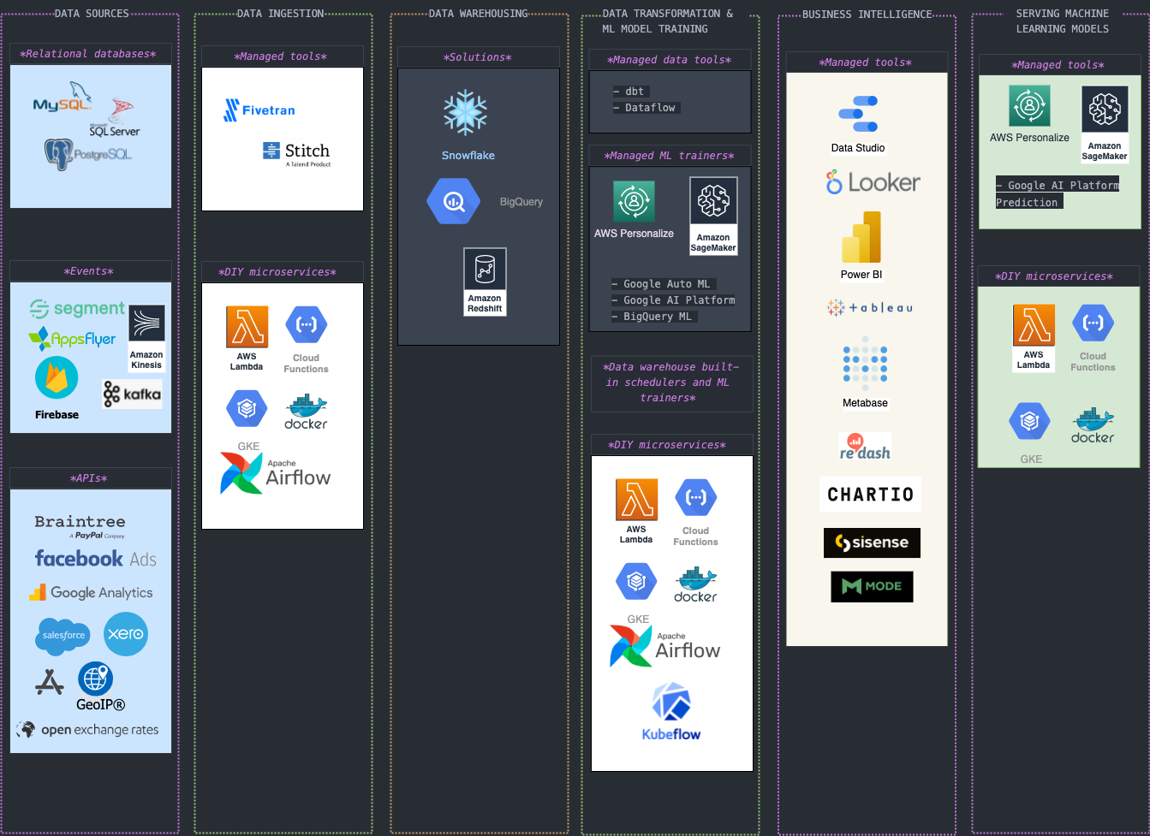Select the Segment logo under Events

pos(77,308)
